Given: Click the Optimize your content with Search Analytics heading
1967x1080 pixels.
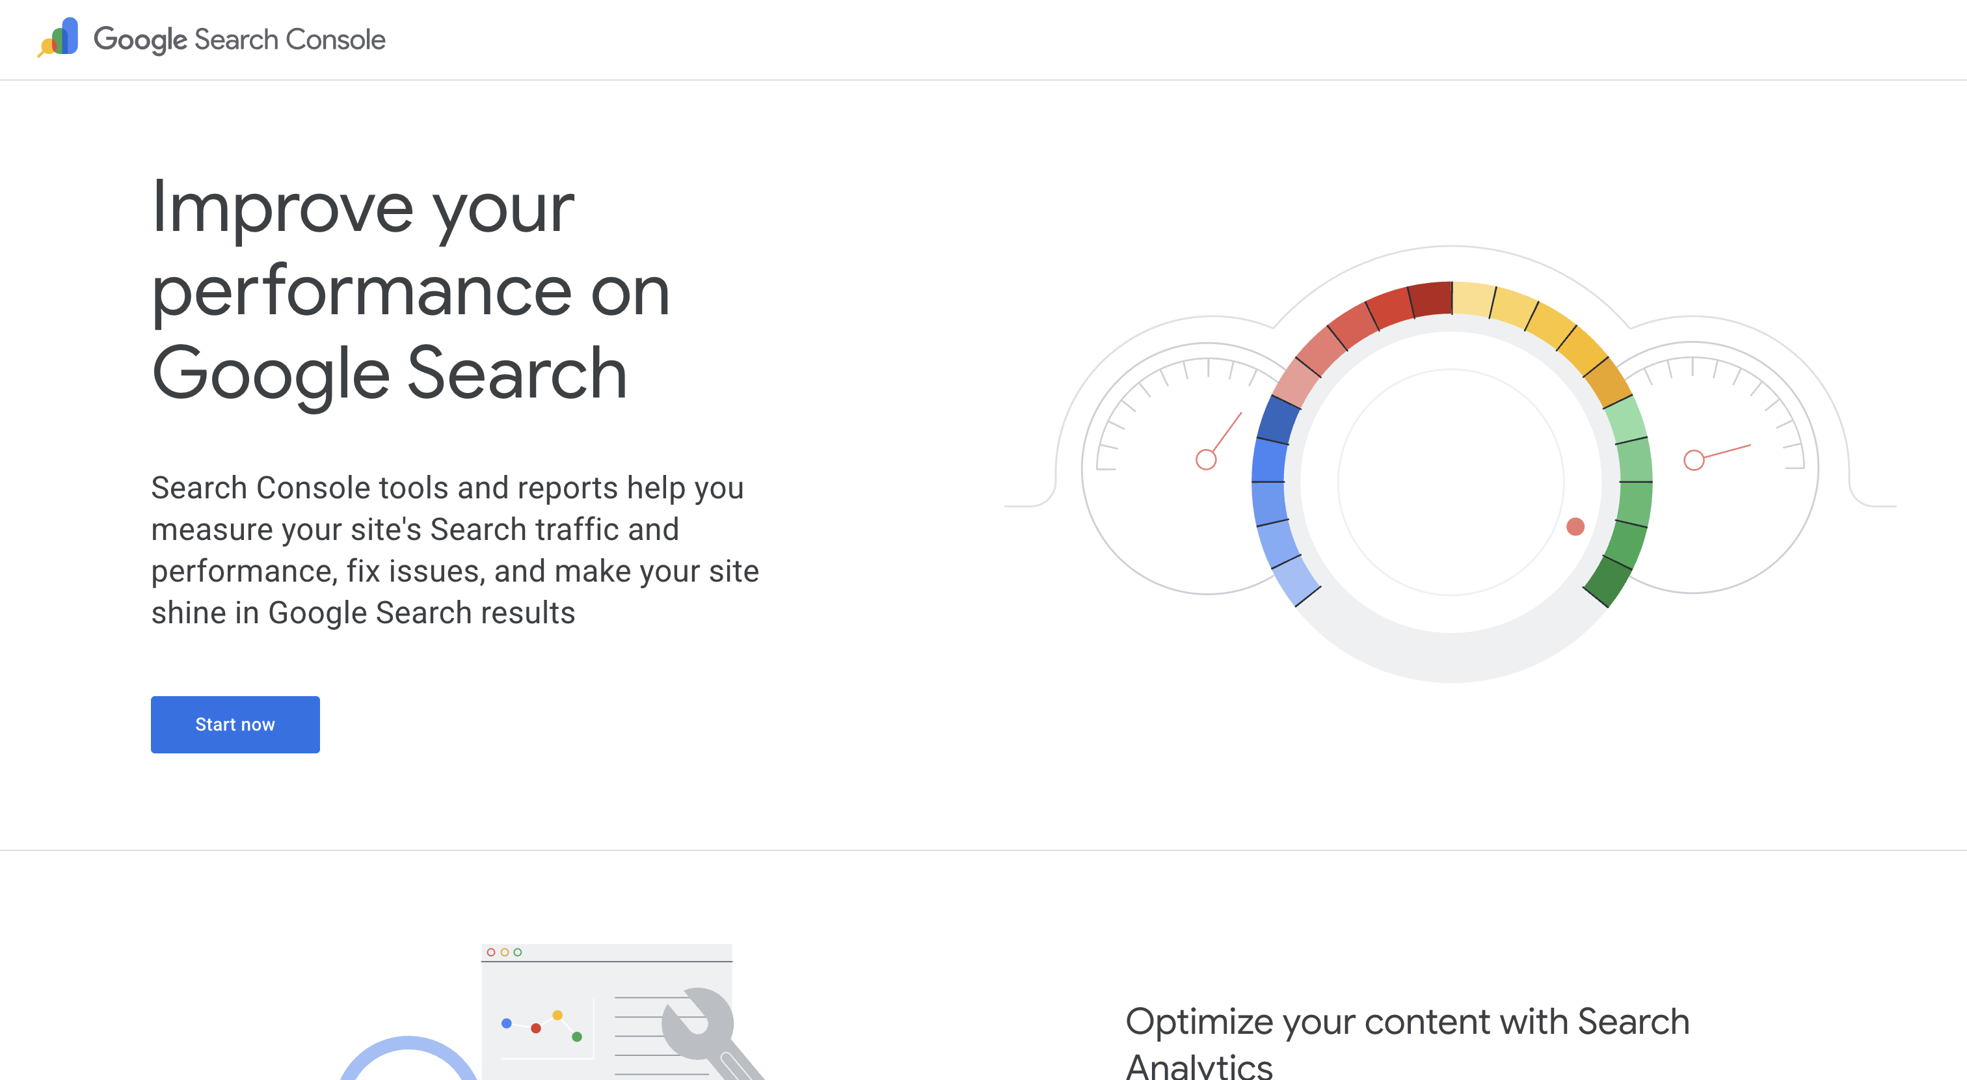Looking at the screenshot, I should [1406, 1041].
